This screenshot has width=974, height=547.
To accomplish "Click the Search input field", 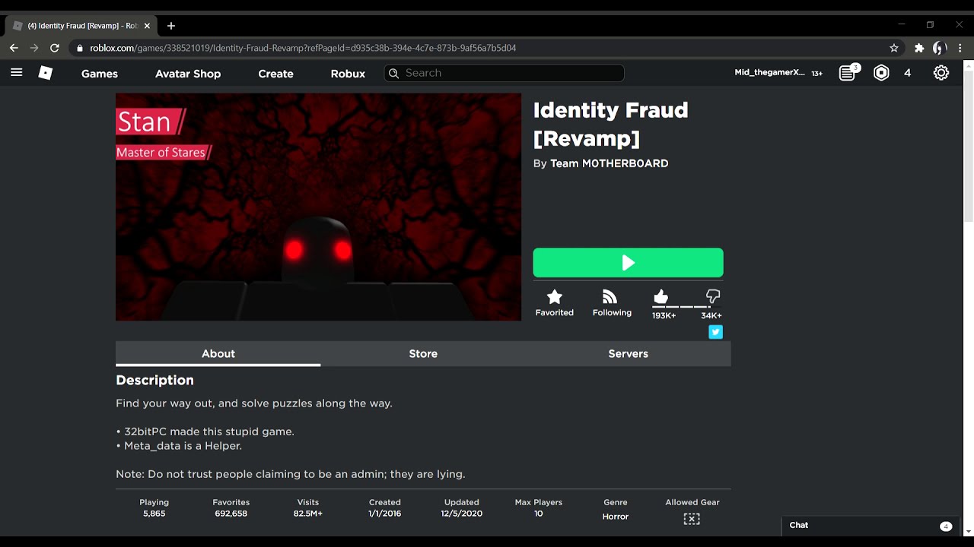I will click(x=505, y=73).
